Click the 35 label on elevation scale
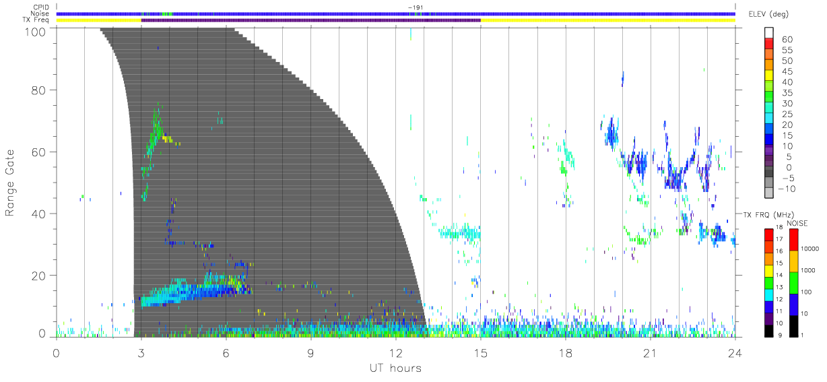Screen dimensions: 827x382 pos(787,93)
